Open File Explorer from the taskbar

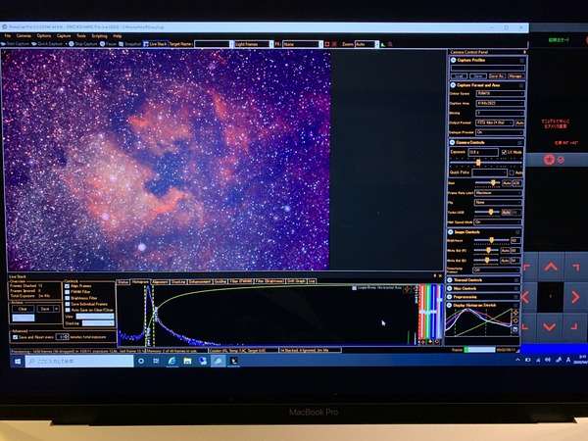tap(187, 361)
